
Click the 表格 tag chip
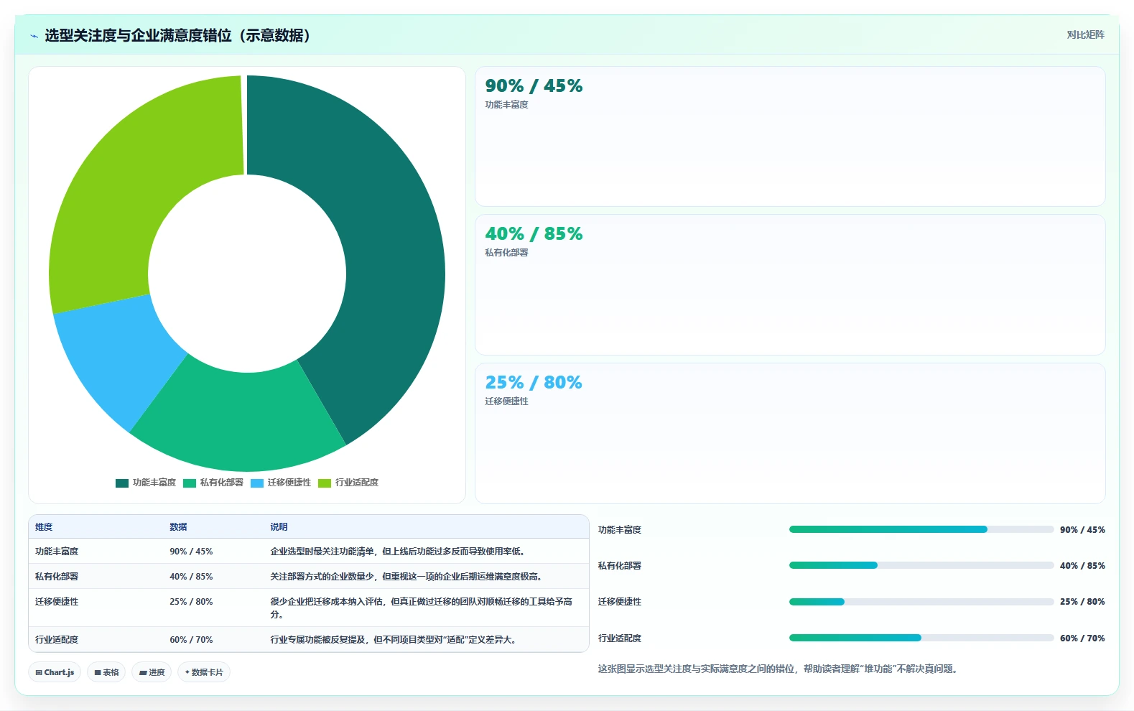point(106,672)
